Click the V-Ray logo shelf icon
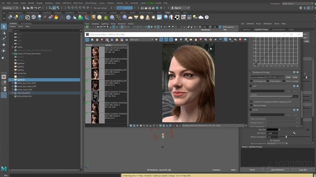This screenshot has width=316, height=177. (27, 18)
